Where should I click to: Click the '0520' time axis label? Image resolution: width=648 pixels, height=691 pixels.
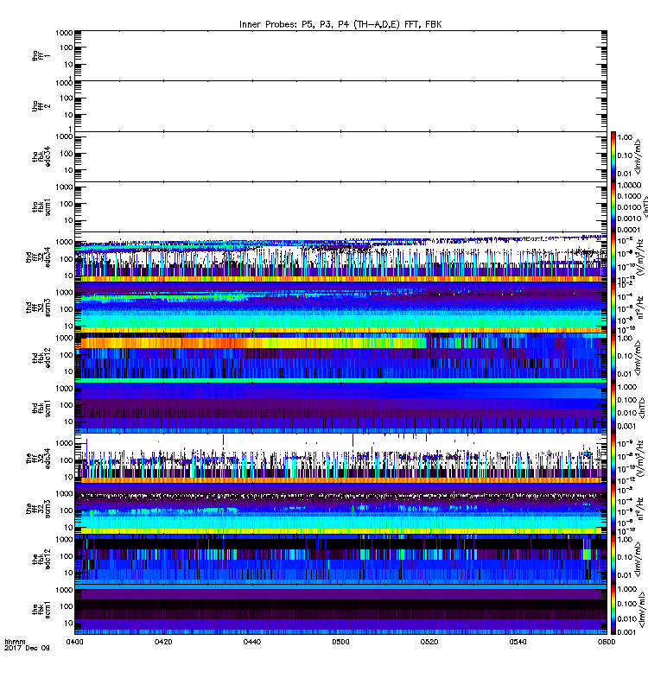click(x=429, y=642)
